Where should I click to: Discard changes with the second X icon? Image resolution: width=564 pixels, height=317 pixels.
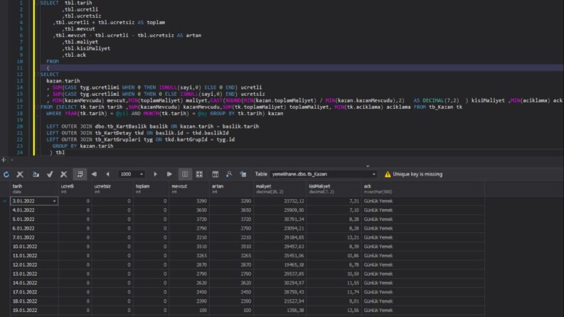[x=64, y=174]
